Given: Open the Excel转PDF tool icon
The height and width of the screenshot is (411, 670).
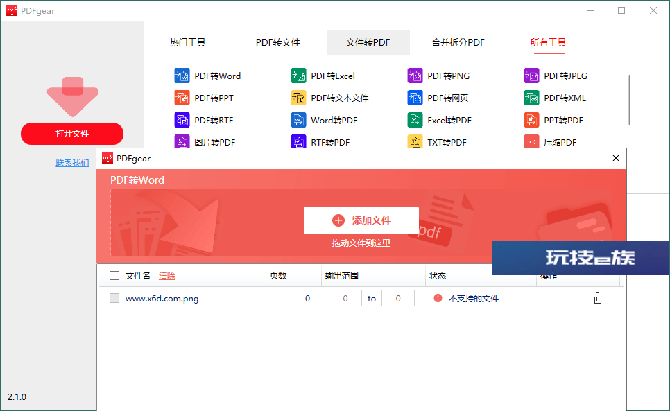Looking at the screenshot, I should point(415,121).
